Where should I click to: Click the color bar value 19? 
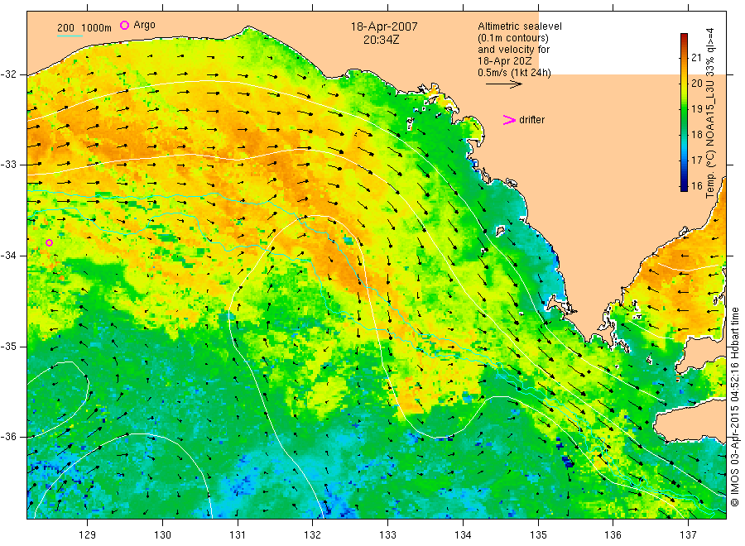point(696,108)
